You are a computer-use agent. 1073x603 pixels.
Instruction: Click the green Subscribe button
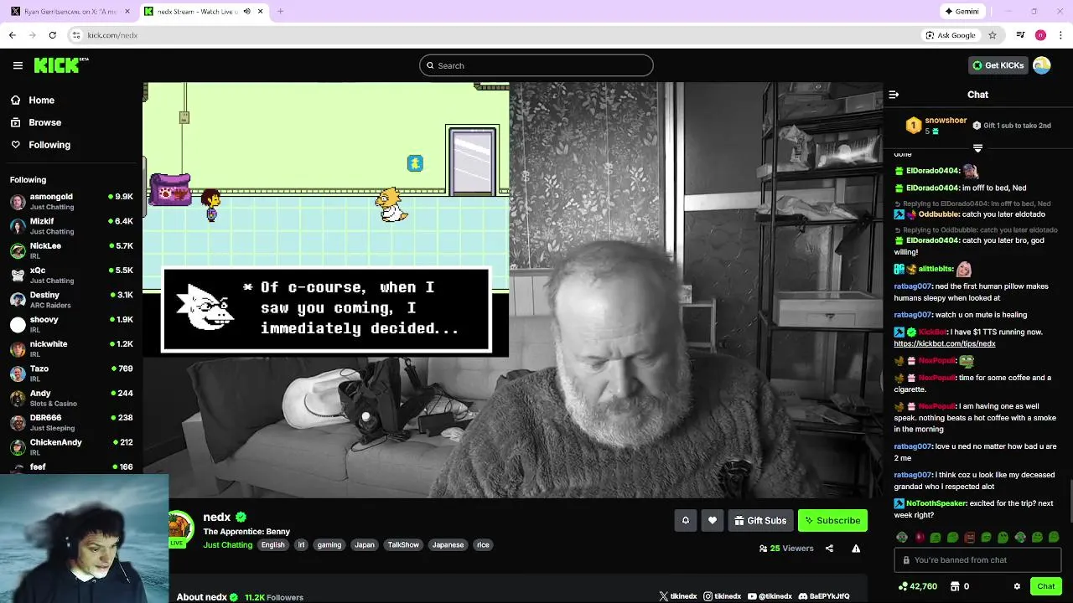(832, 520)
